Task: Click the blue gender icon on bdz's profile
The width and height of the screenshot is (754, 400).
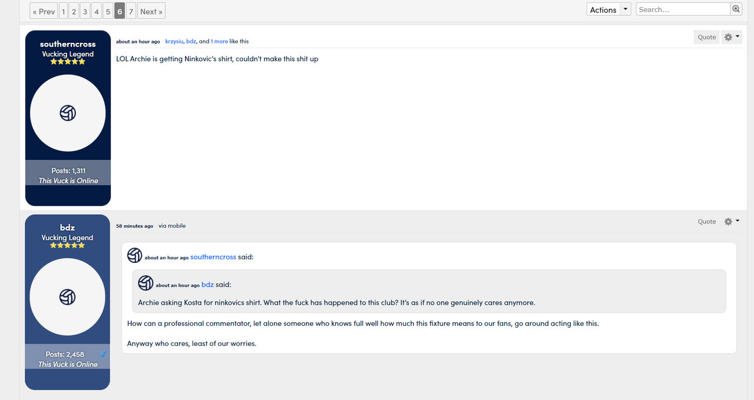Action: pyautogui.click(x=103, y=354)
